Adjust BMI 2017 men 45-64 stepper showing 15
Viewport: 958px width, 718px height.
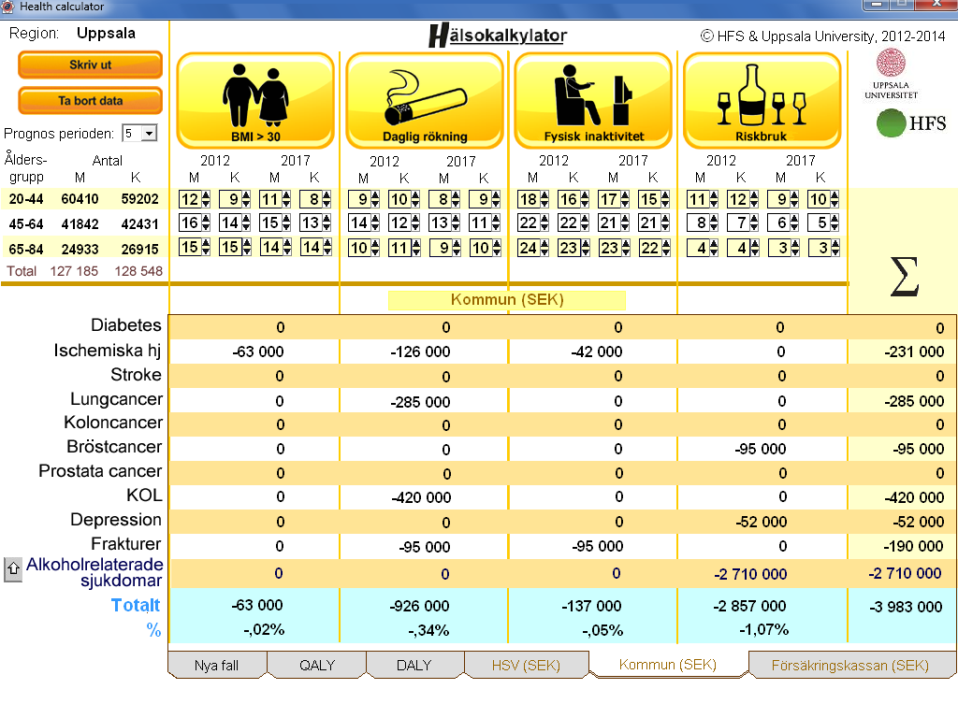(286, 223)
